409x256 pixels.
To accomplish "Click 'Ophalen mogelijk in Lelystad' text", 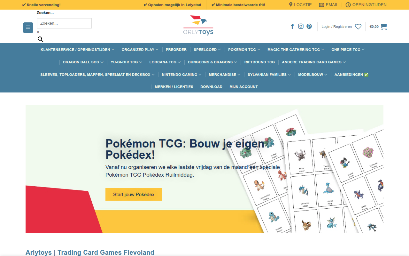I will (172, 5).
